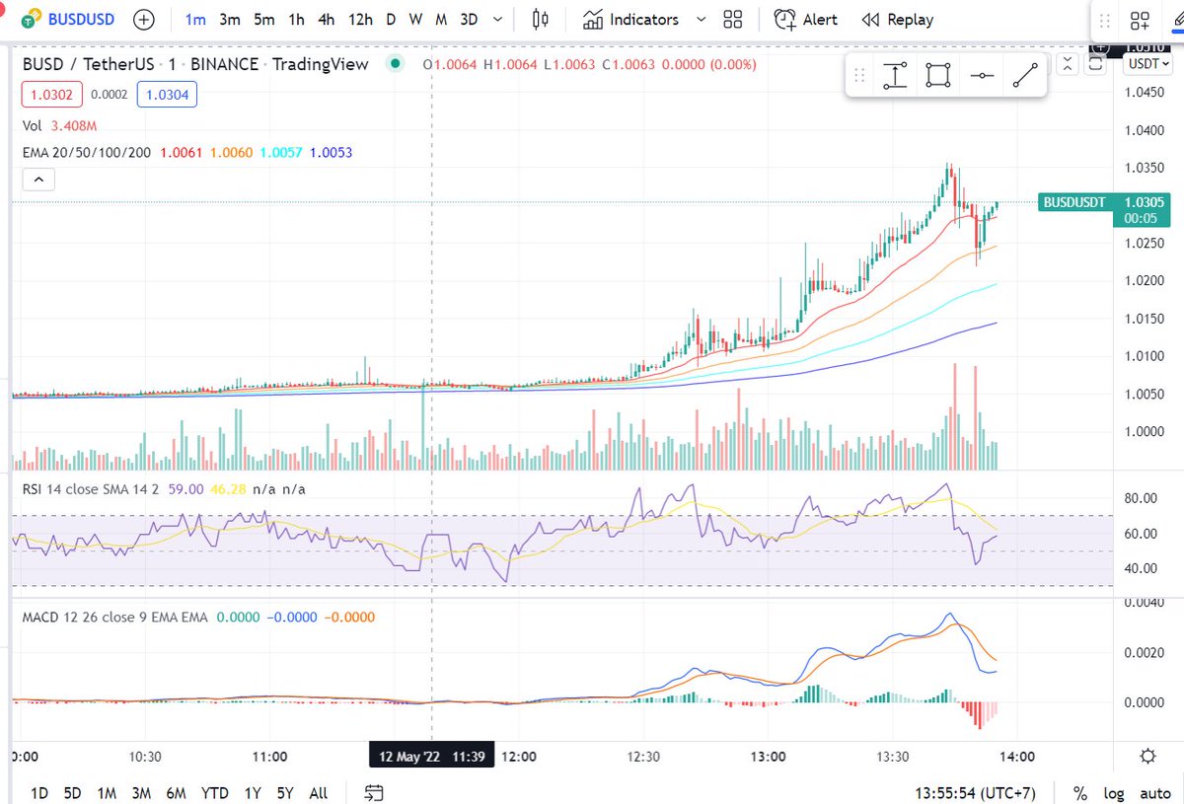Grab the drawing favorites toolbar drag handle
The height and width of the screenshot is (804, 1184).
point(859,75)
